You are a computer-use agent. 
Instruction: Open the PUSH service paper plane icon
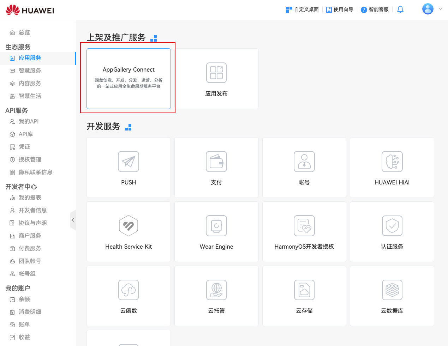[129, 162]
